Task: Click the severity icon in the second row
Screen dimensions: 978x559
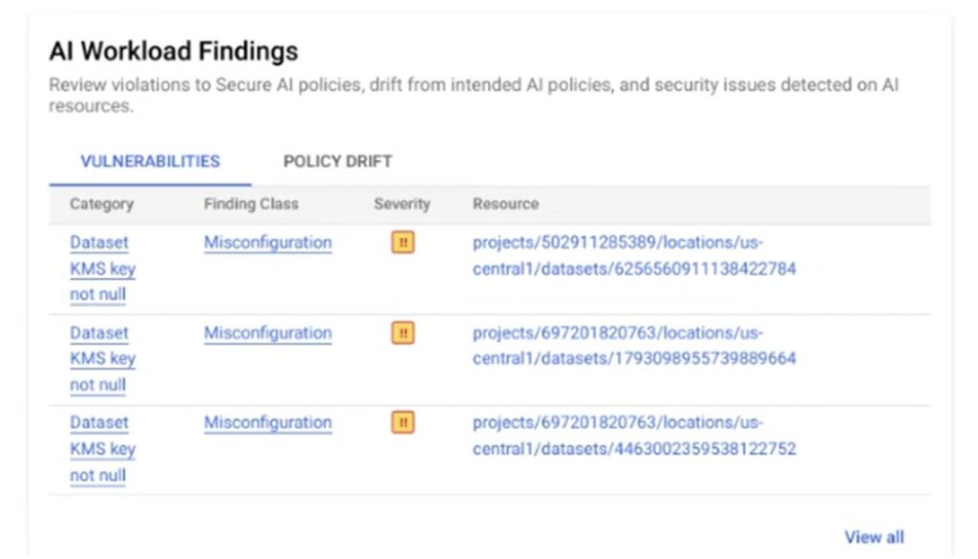Action: tap(403, 333)
